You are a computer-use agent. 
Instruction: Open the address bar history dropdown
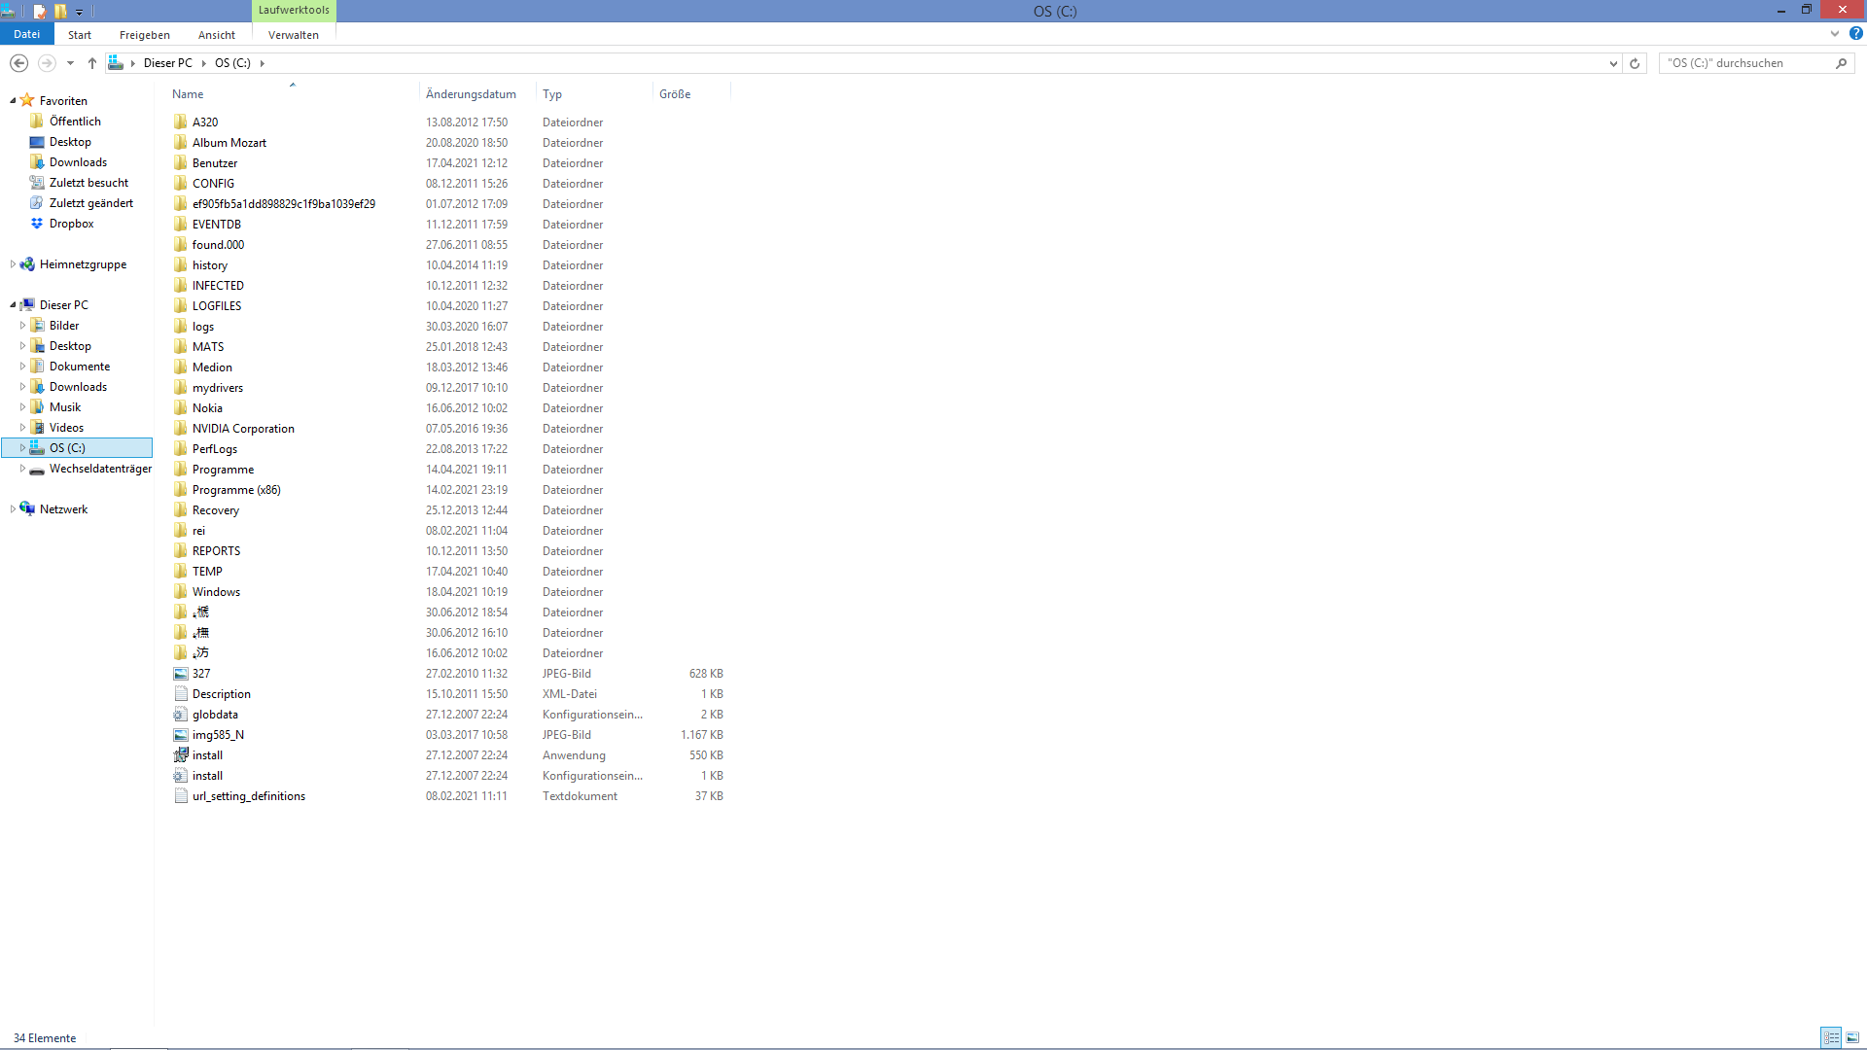(1613, 63)
